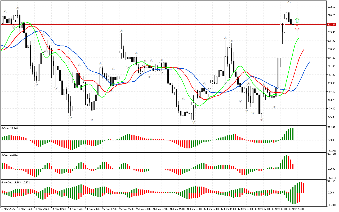Select the red horizontal price level line
Image resolution: width=339 pixels, height=212 pixels.
click(x=159, y=24)
